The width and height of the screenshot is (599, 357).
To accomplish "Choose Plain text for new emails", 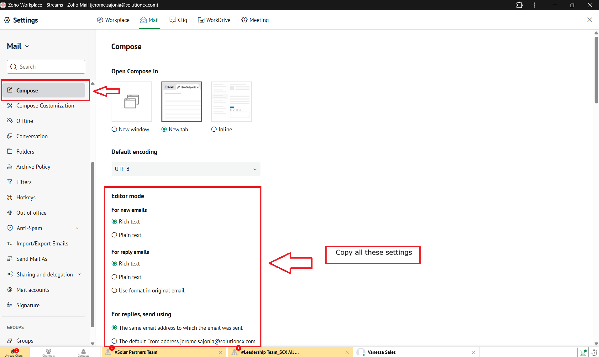I will tap(114, 235).
